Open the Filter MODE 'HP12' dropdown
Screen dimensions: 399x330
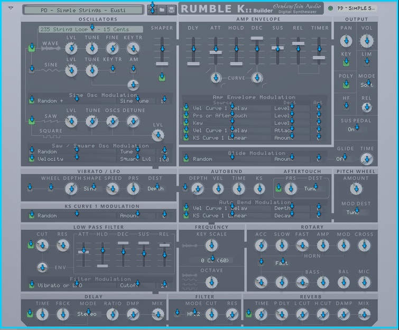tap(193, 314)
